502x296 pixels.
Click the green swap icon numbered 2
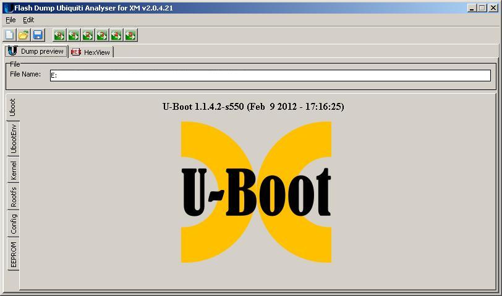point(88,35)
